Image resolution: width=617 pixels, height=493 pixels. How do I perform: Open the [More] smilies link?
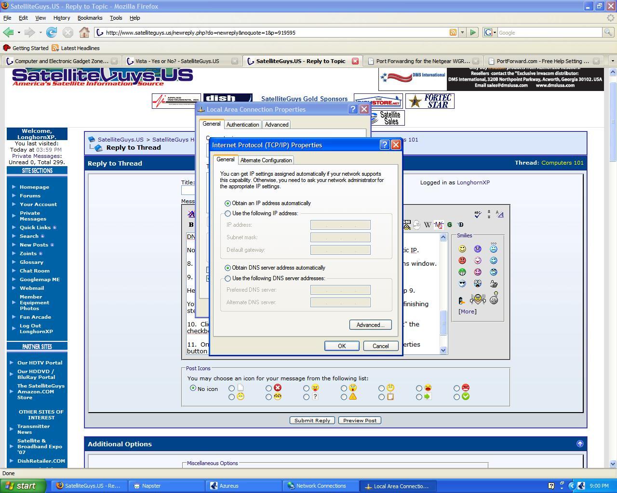click(468, 311)
